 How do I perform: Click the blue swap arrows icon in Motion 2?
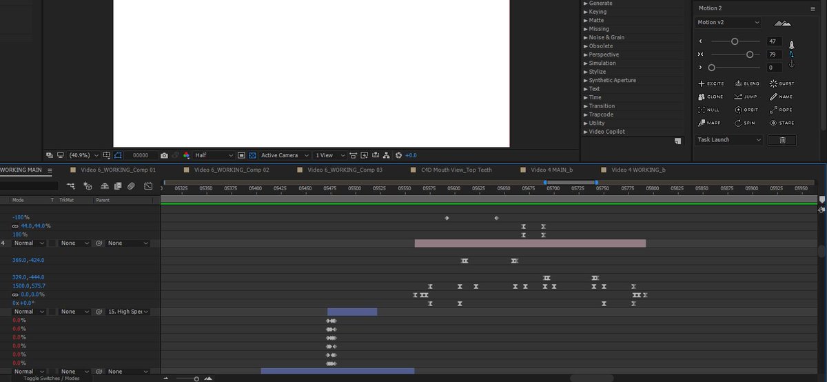point(791,54)
